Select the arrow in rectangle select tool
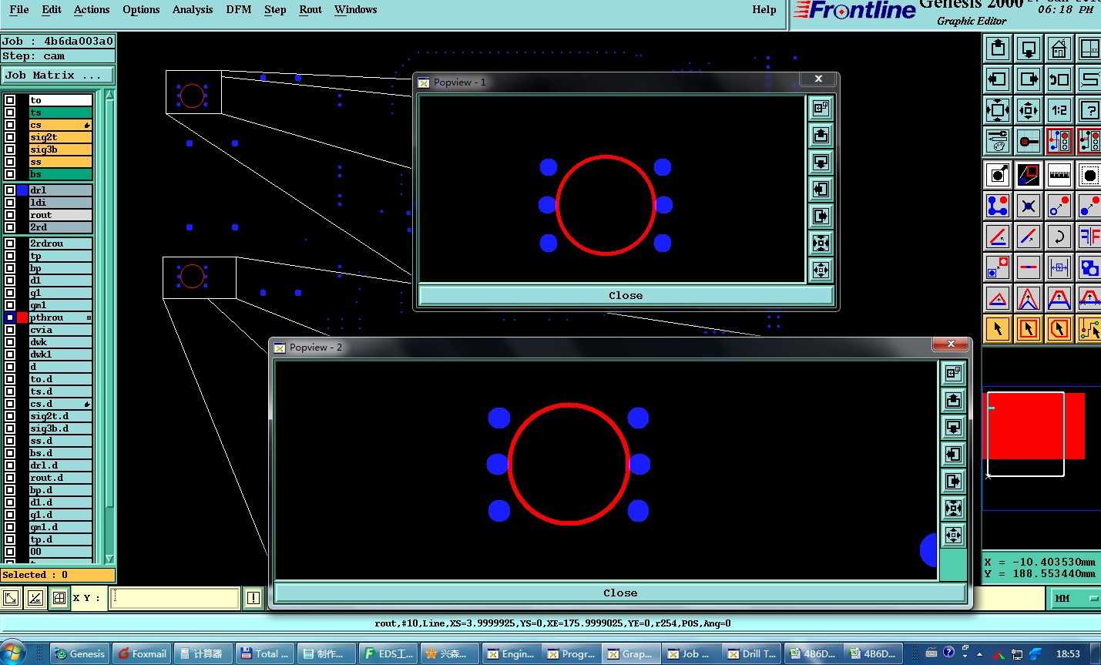 [1029, 329]
